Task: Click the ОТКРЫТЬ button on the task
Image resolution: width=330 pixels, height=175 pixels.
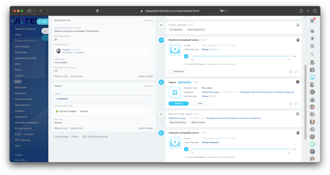Action: click(x=179, y=103)
